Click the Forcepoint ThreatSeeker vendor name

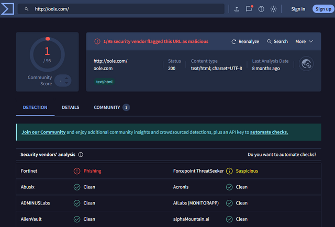click(198, 171)
